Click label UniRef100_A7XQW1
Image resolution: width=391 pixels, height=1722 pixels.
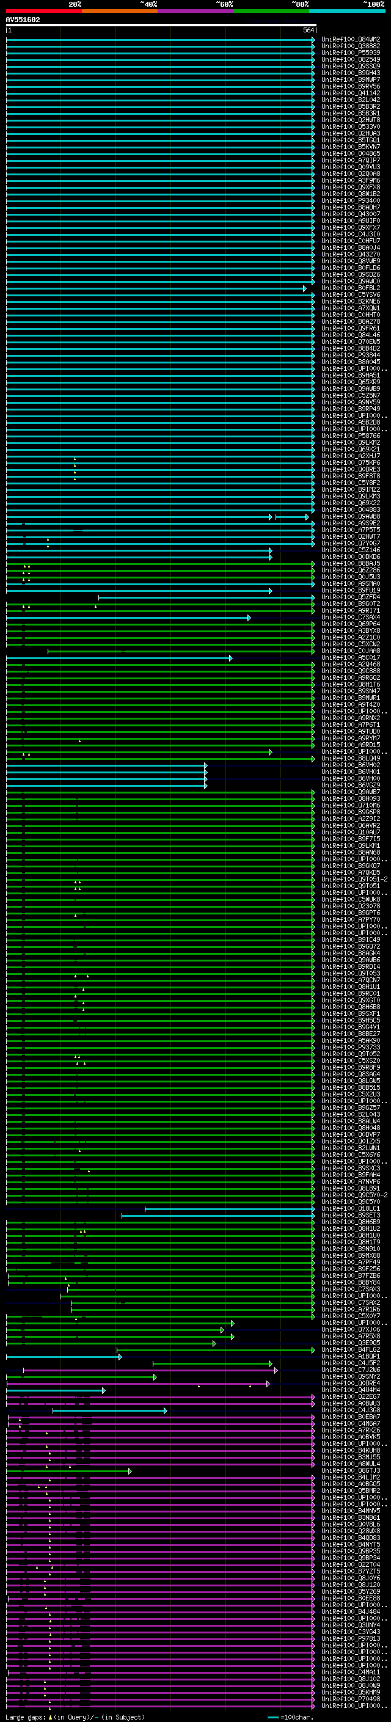[x=351, y=308]
